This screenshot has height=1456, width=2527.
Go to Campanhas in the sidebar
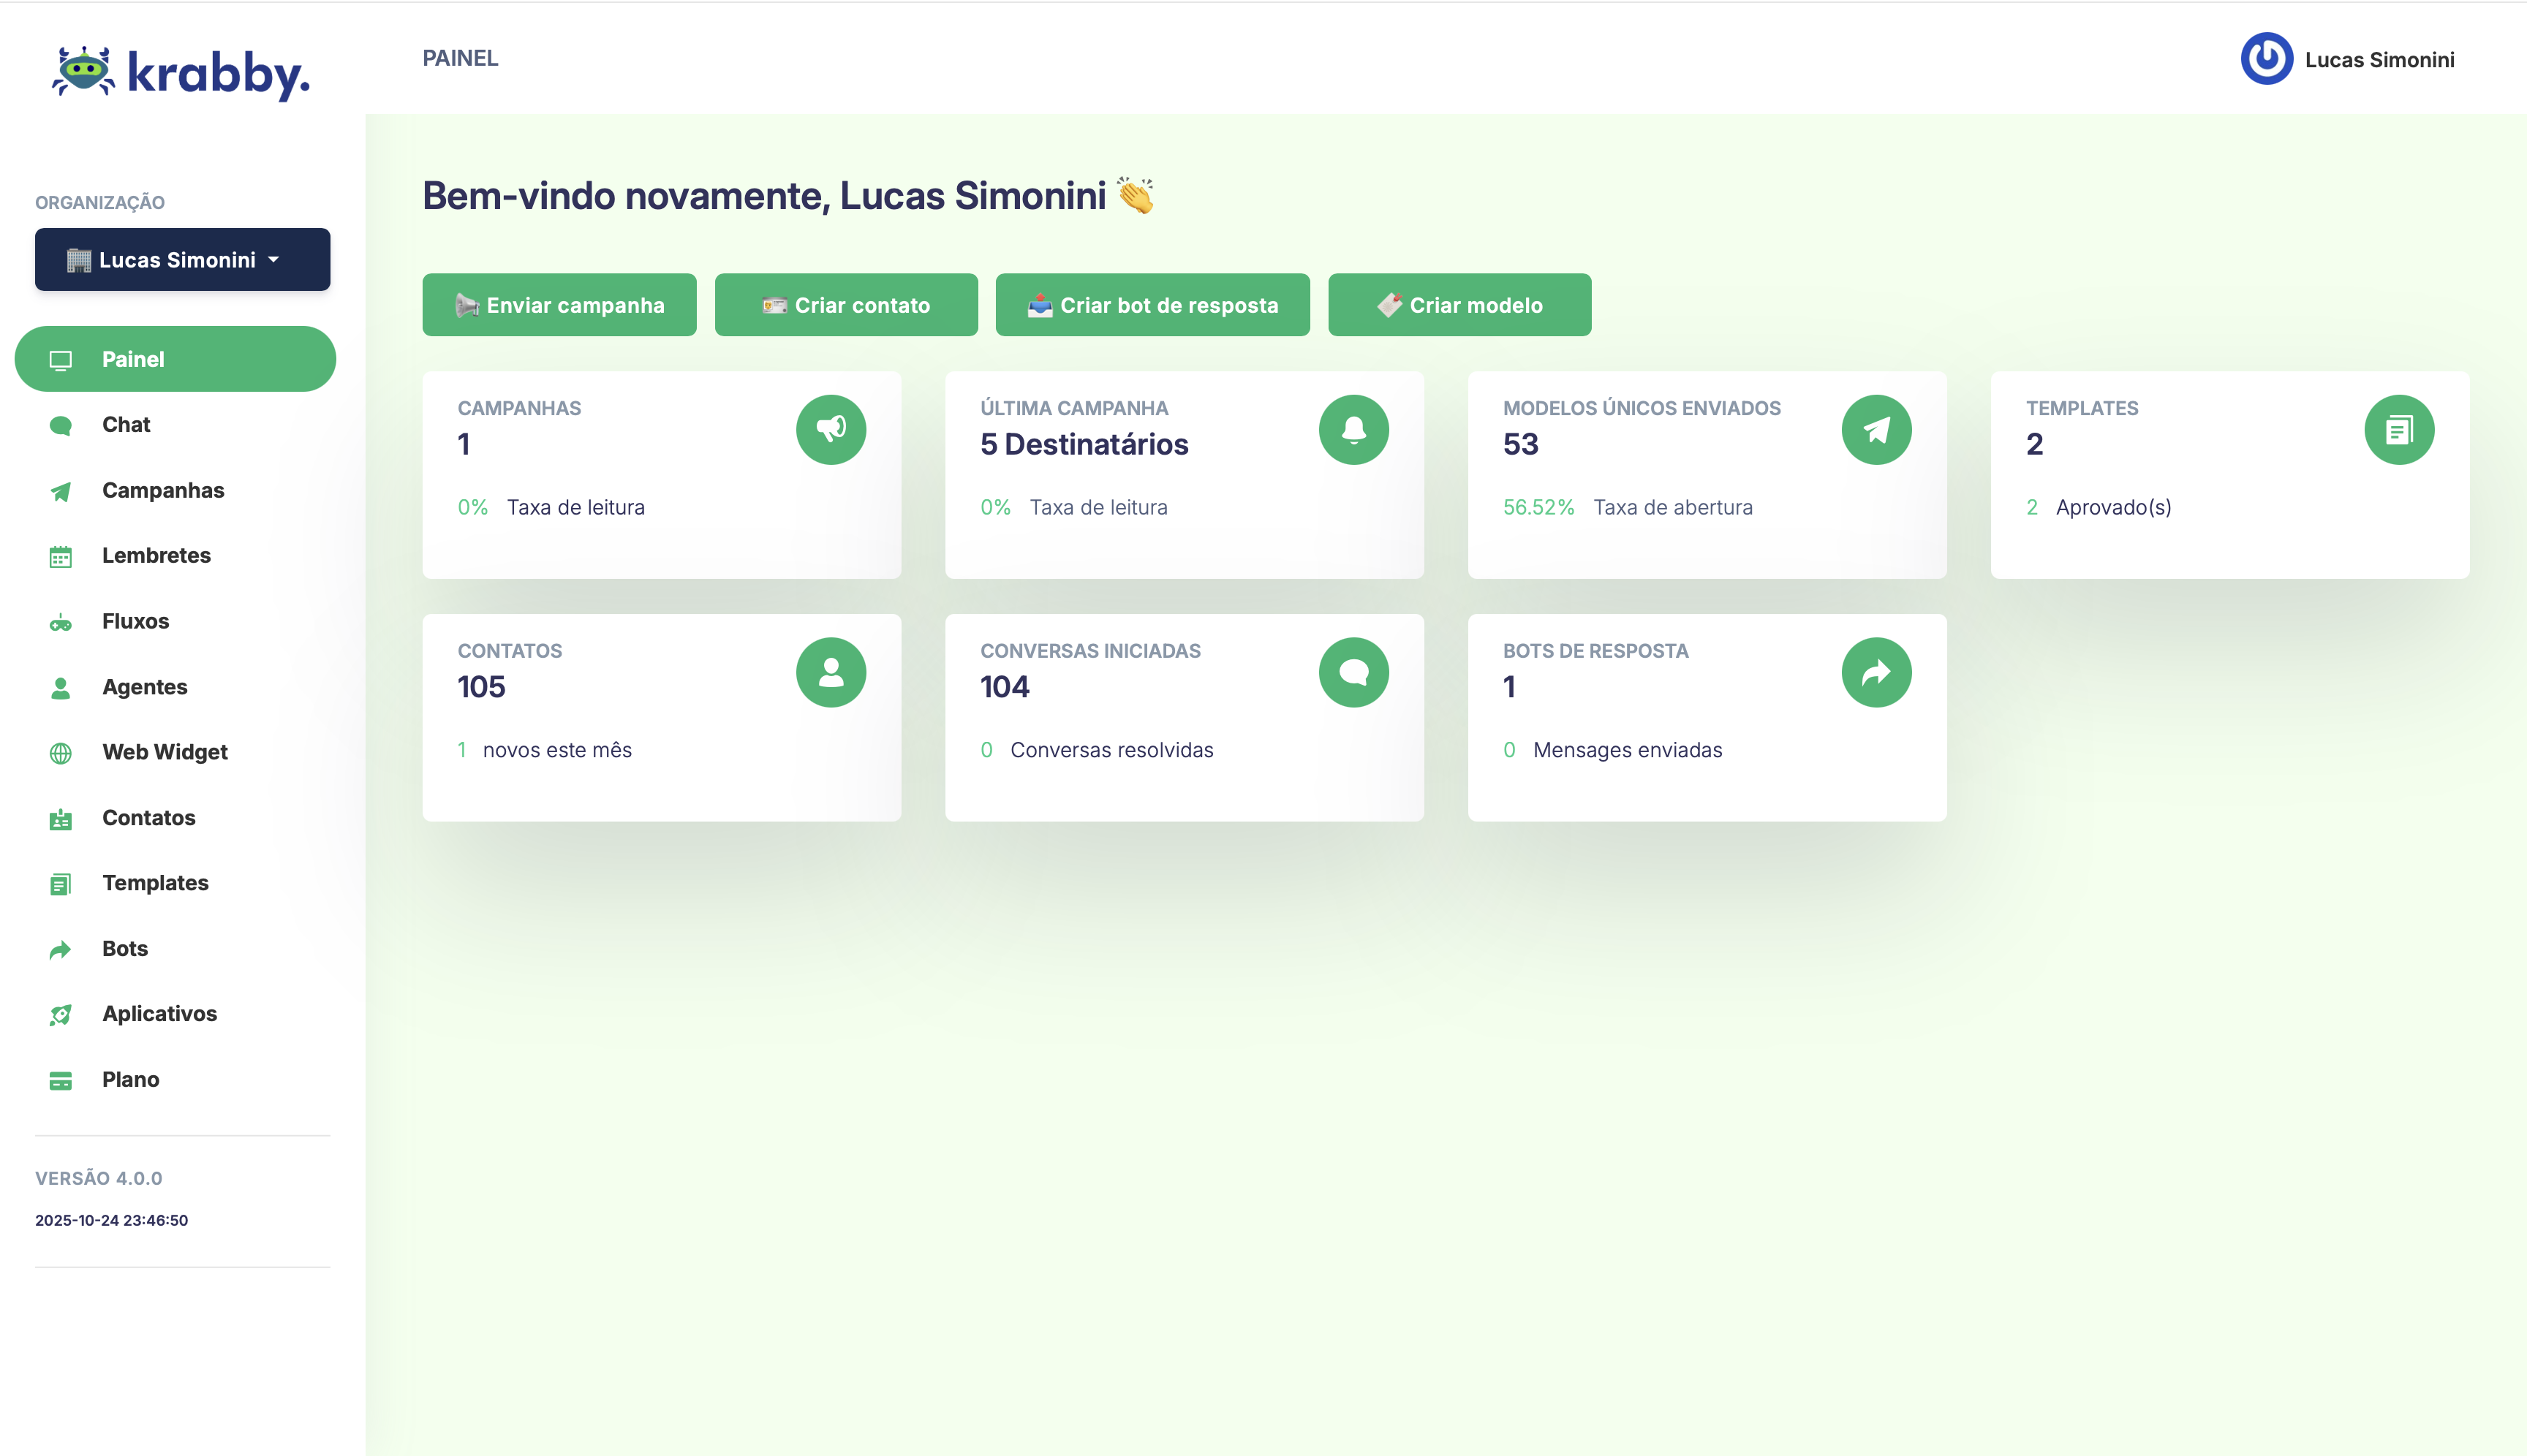[x=163, y=490]
